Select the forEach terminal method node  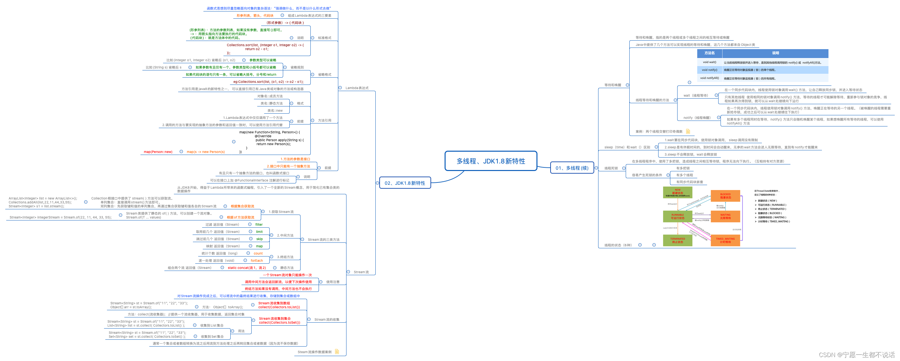(x=257, y=260)
